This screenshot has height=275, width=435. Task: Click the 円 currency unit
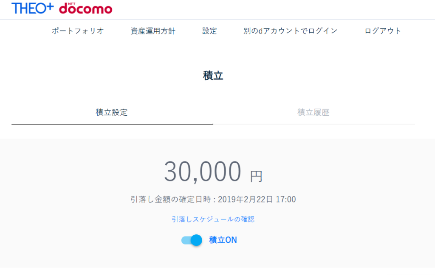(x=256, y=176)
